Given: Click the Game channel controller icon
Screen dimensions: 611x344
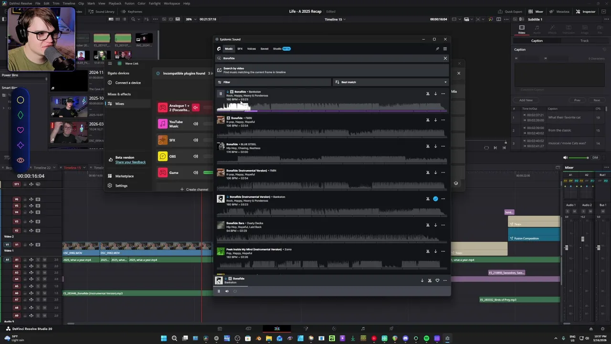Looking at the screenshot, I should 163,172.
